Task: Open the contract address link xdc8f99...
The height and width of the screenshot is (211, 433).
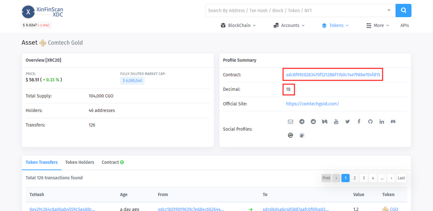Action: tap(333, 75)
